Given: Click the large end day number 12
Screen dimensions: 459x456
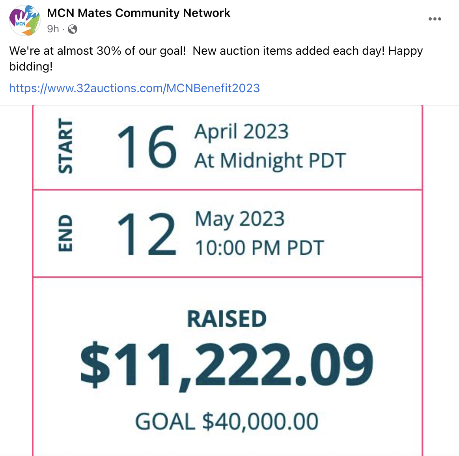Looking at the screenshot, I should [x=147, y=234].
